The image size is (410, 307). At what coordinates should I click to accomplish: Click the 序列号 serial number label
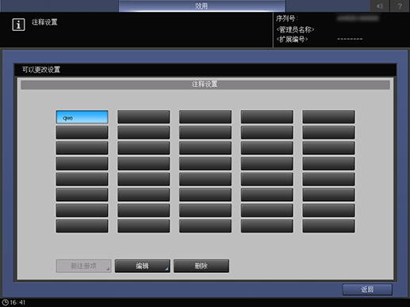(x=287, y=18)
